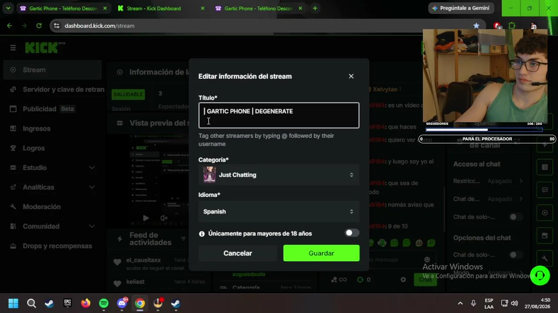Open Drops y recompensas in the sidebar

pyautogui.click(x=52, y=246)
